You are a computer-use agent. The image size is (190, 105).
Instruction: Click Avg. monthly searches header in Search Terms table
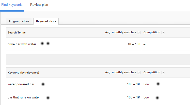coord(120,32)
